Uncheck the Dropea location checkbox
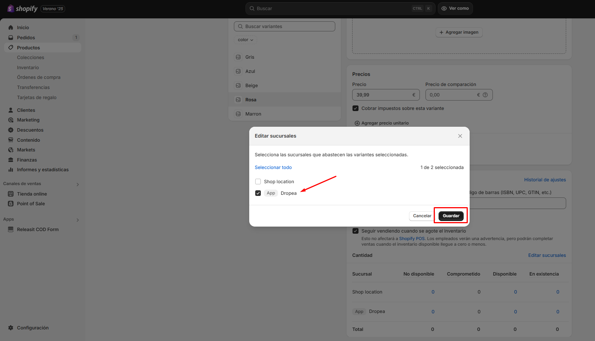This screenshot has width=595, height=341. [258, 193]
